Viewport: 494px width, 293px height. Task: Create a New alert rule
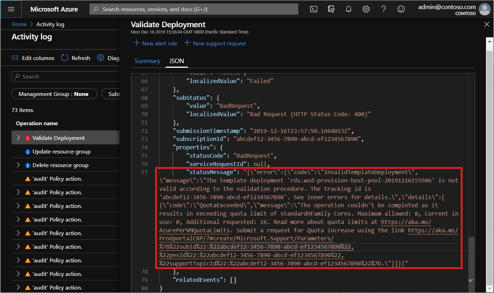(155, 43)
